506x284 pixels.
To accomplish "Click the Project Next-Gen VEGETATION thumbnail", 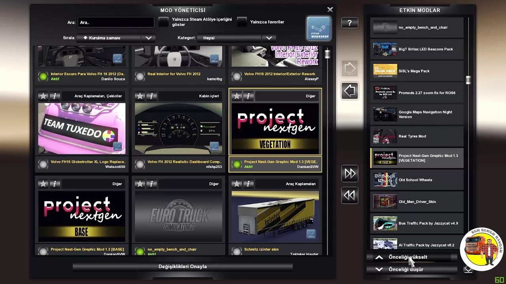I will click(275, 129).
